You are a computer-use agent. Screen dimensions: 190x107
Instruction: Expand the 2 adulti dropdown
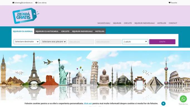pyautogui.click(x=135, y=42)
